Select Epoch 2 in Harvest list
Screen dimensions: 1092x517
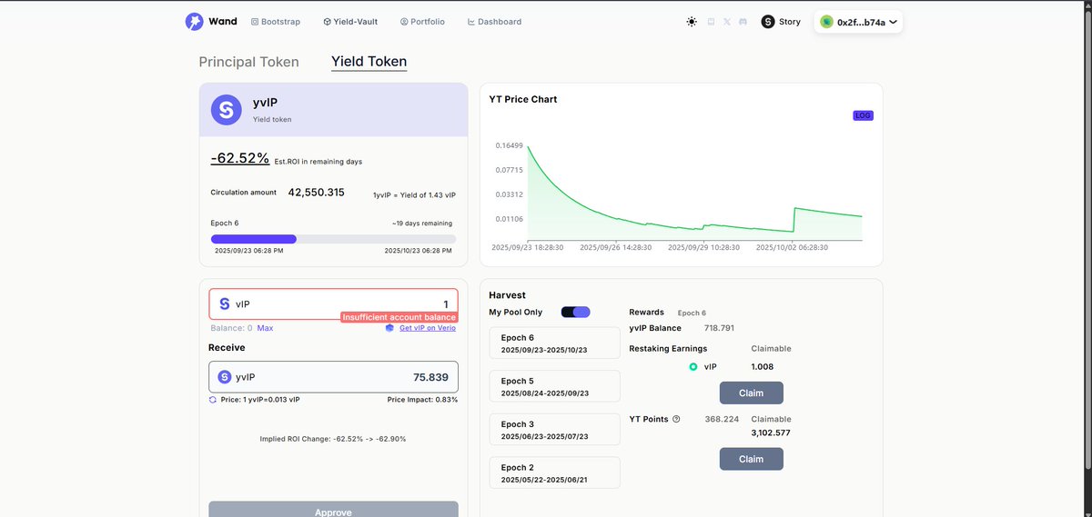[x=554, y=472]
